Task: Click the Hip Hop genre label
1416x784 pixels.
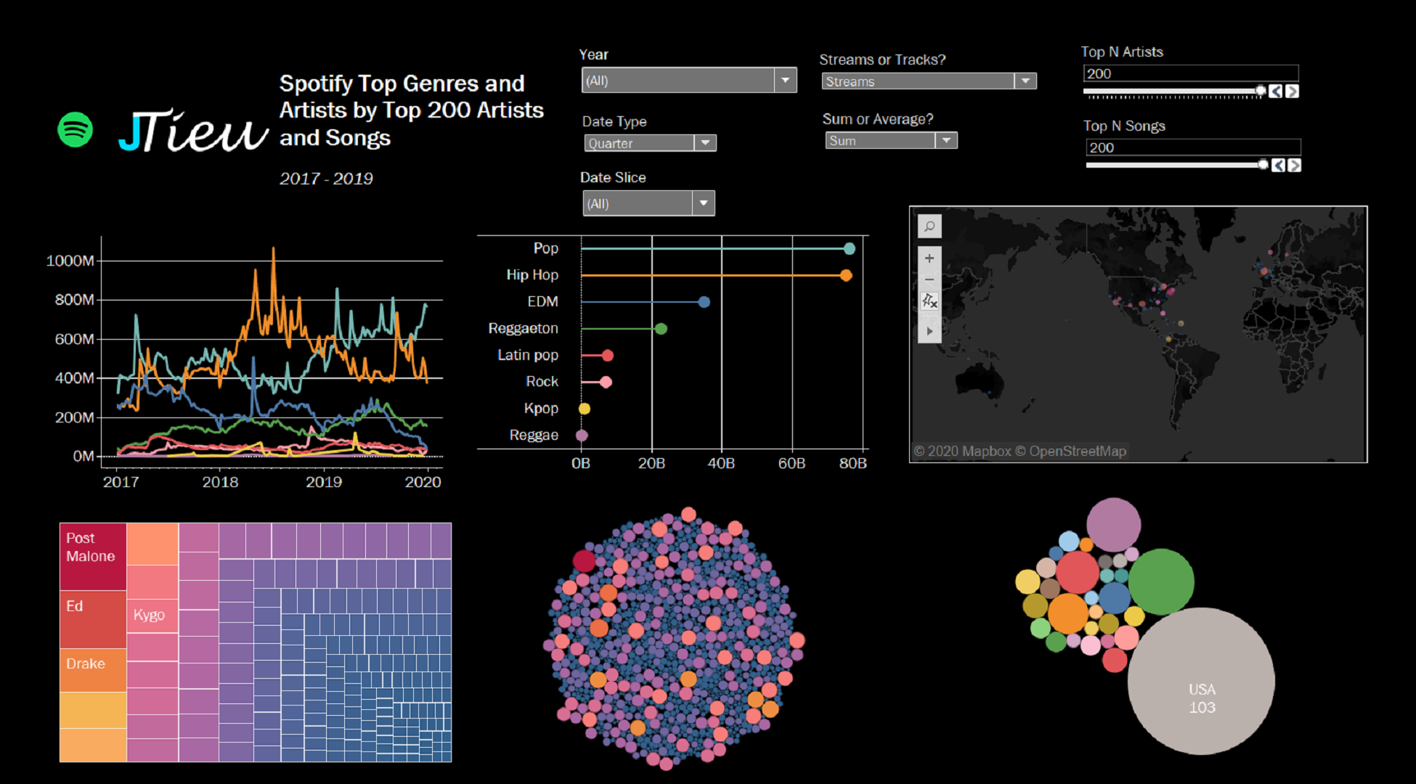Action: click(x=532, y=275)
